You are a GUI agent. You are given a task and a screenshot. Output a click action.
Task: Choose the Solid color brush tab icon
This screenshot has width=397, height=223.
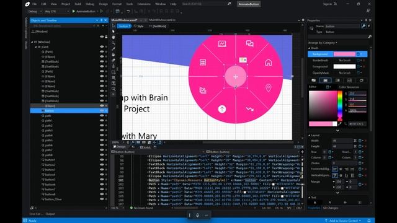(x=325, y=81)
